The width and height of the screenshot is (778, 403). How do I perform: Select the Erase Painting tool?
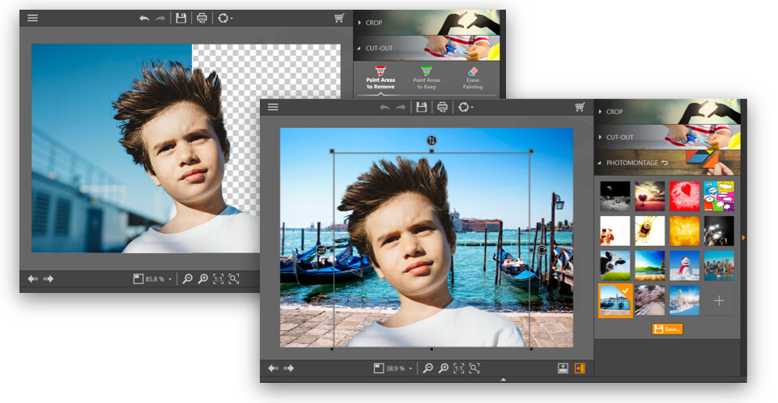(473, 78)
